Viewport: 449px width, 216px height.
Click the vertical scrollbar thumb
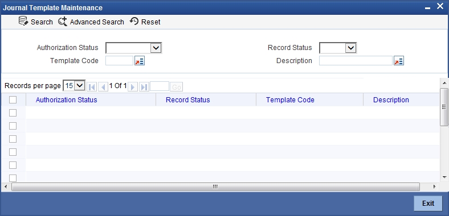pos(444,107)
